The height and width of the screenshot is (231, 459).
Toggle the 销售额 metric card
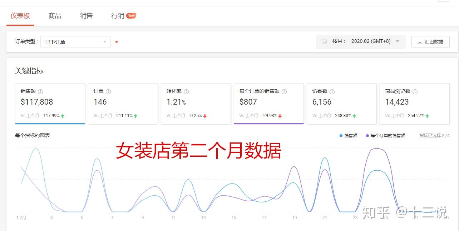50,104
